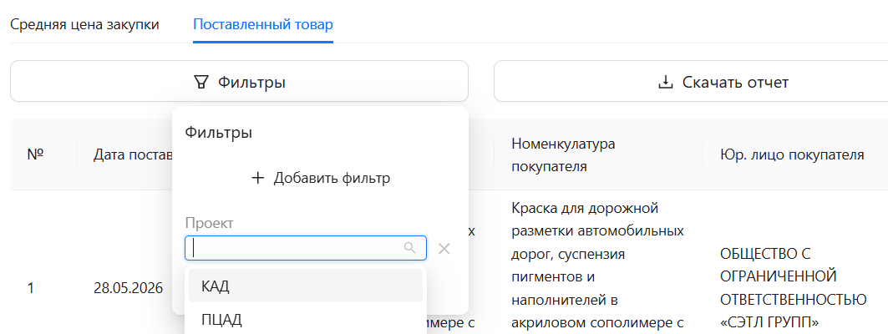This screenshot has height=334, width=888.
Task: Click the Фильтры popup heading
Action: (x=219, y=133)
